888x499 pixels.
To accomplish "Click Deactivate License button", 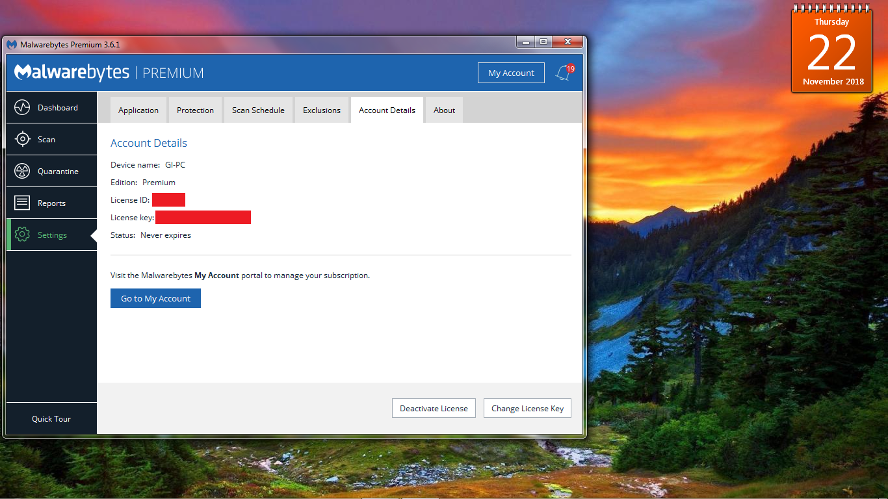I will tap(434, 408).
